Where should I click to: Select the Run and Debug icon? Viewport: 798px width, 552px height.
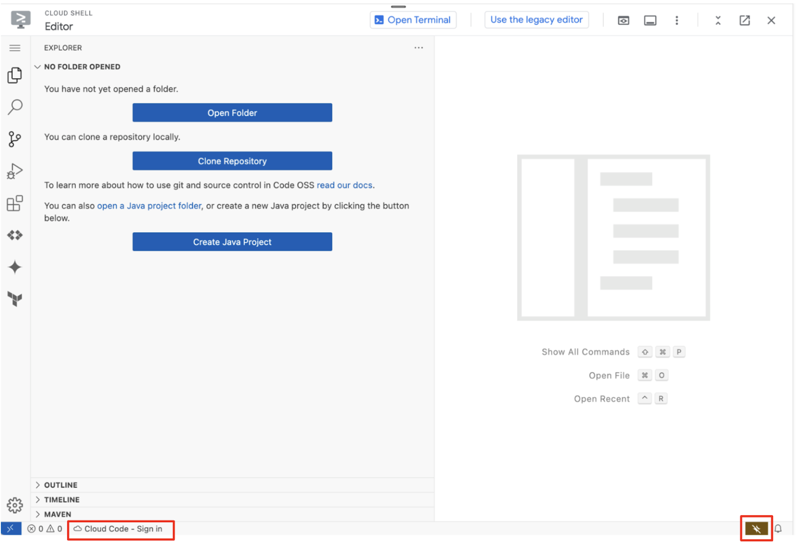click(x=15, y=171)
